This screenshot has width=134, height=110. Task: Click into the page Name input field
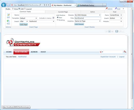pos(37,15)
